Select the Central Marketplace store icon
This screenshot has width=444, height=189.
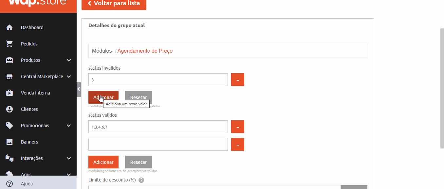pyautogui.click(x=9, y=77)
